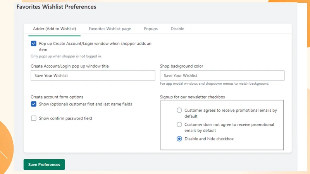Click the 'Show confirm password field' label text
310x174 pixels.
[x=65, y=118]
